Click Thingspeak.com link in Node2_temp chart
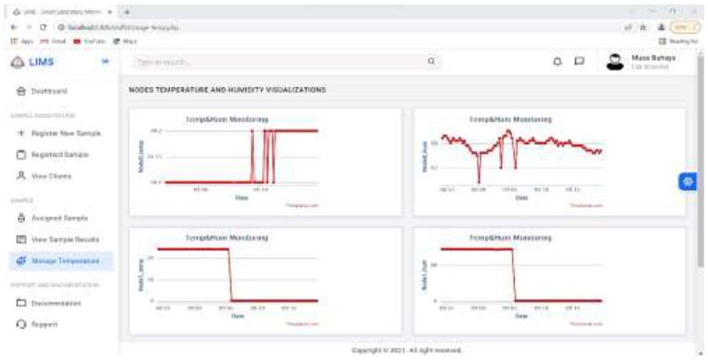Viewport: 708px width, 362px height. coord(303,324)
